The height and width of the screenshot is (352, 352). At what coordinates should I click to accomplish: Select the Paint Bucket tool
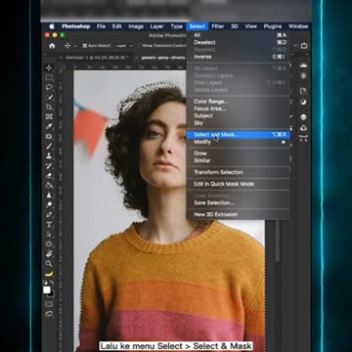tap(49, 185)
